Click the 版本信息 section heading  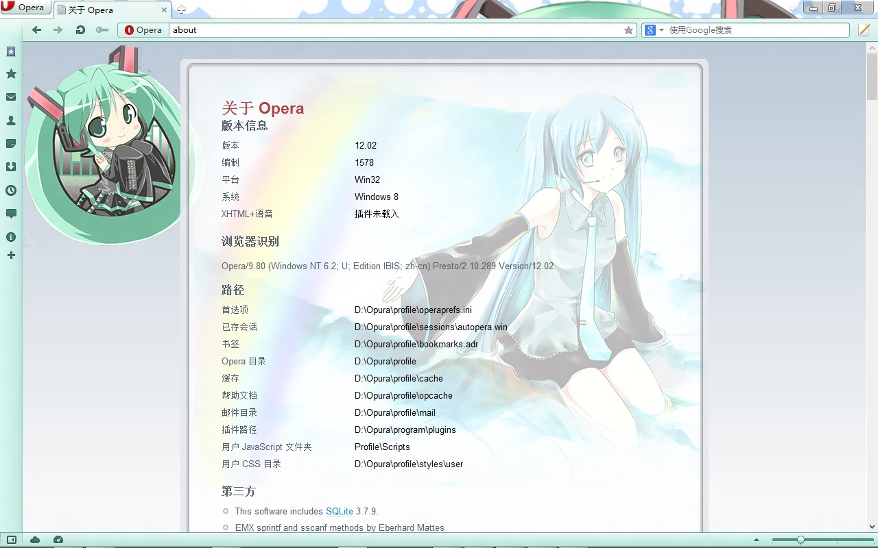pyautogui.click(x=245, y=125)
